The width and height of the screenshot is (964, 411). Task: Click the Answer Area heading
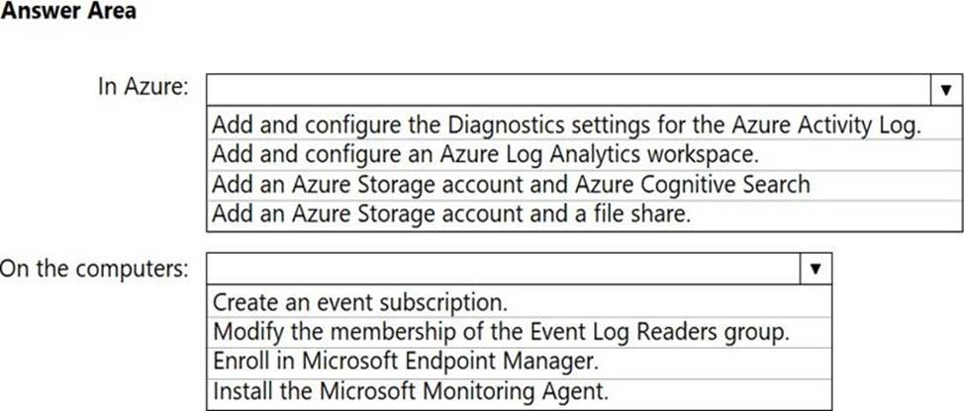[68, 13]
